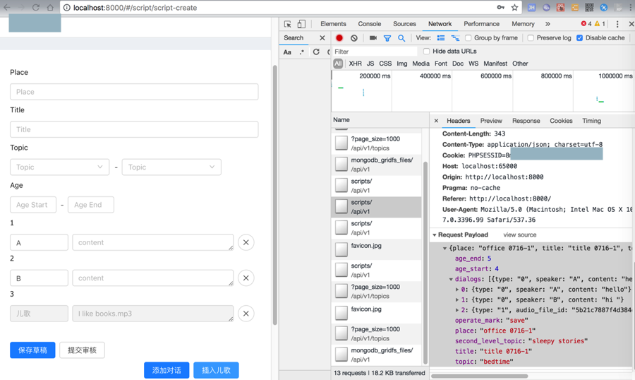This screenshot has width=635, height=380.
Task: Click the Place input field
Action: 134,92
